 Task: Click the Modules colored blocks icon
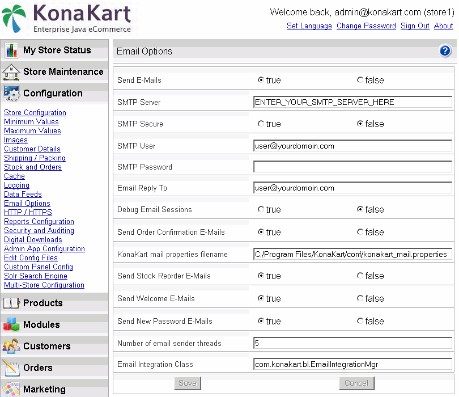tap(11, 324)
